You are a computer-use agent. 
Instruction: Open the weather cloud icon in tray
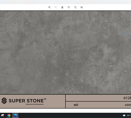click(124, 115)
